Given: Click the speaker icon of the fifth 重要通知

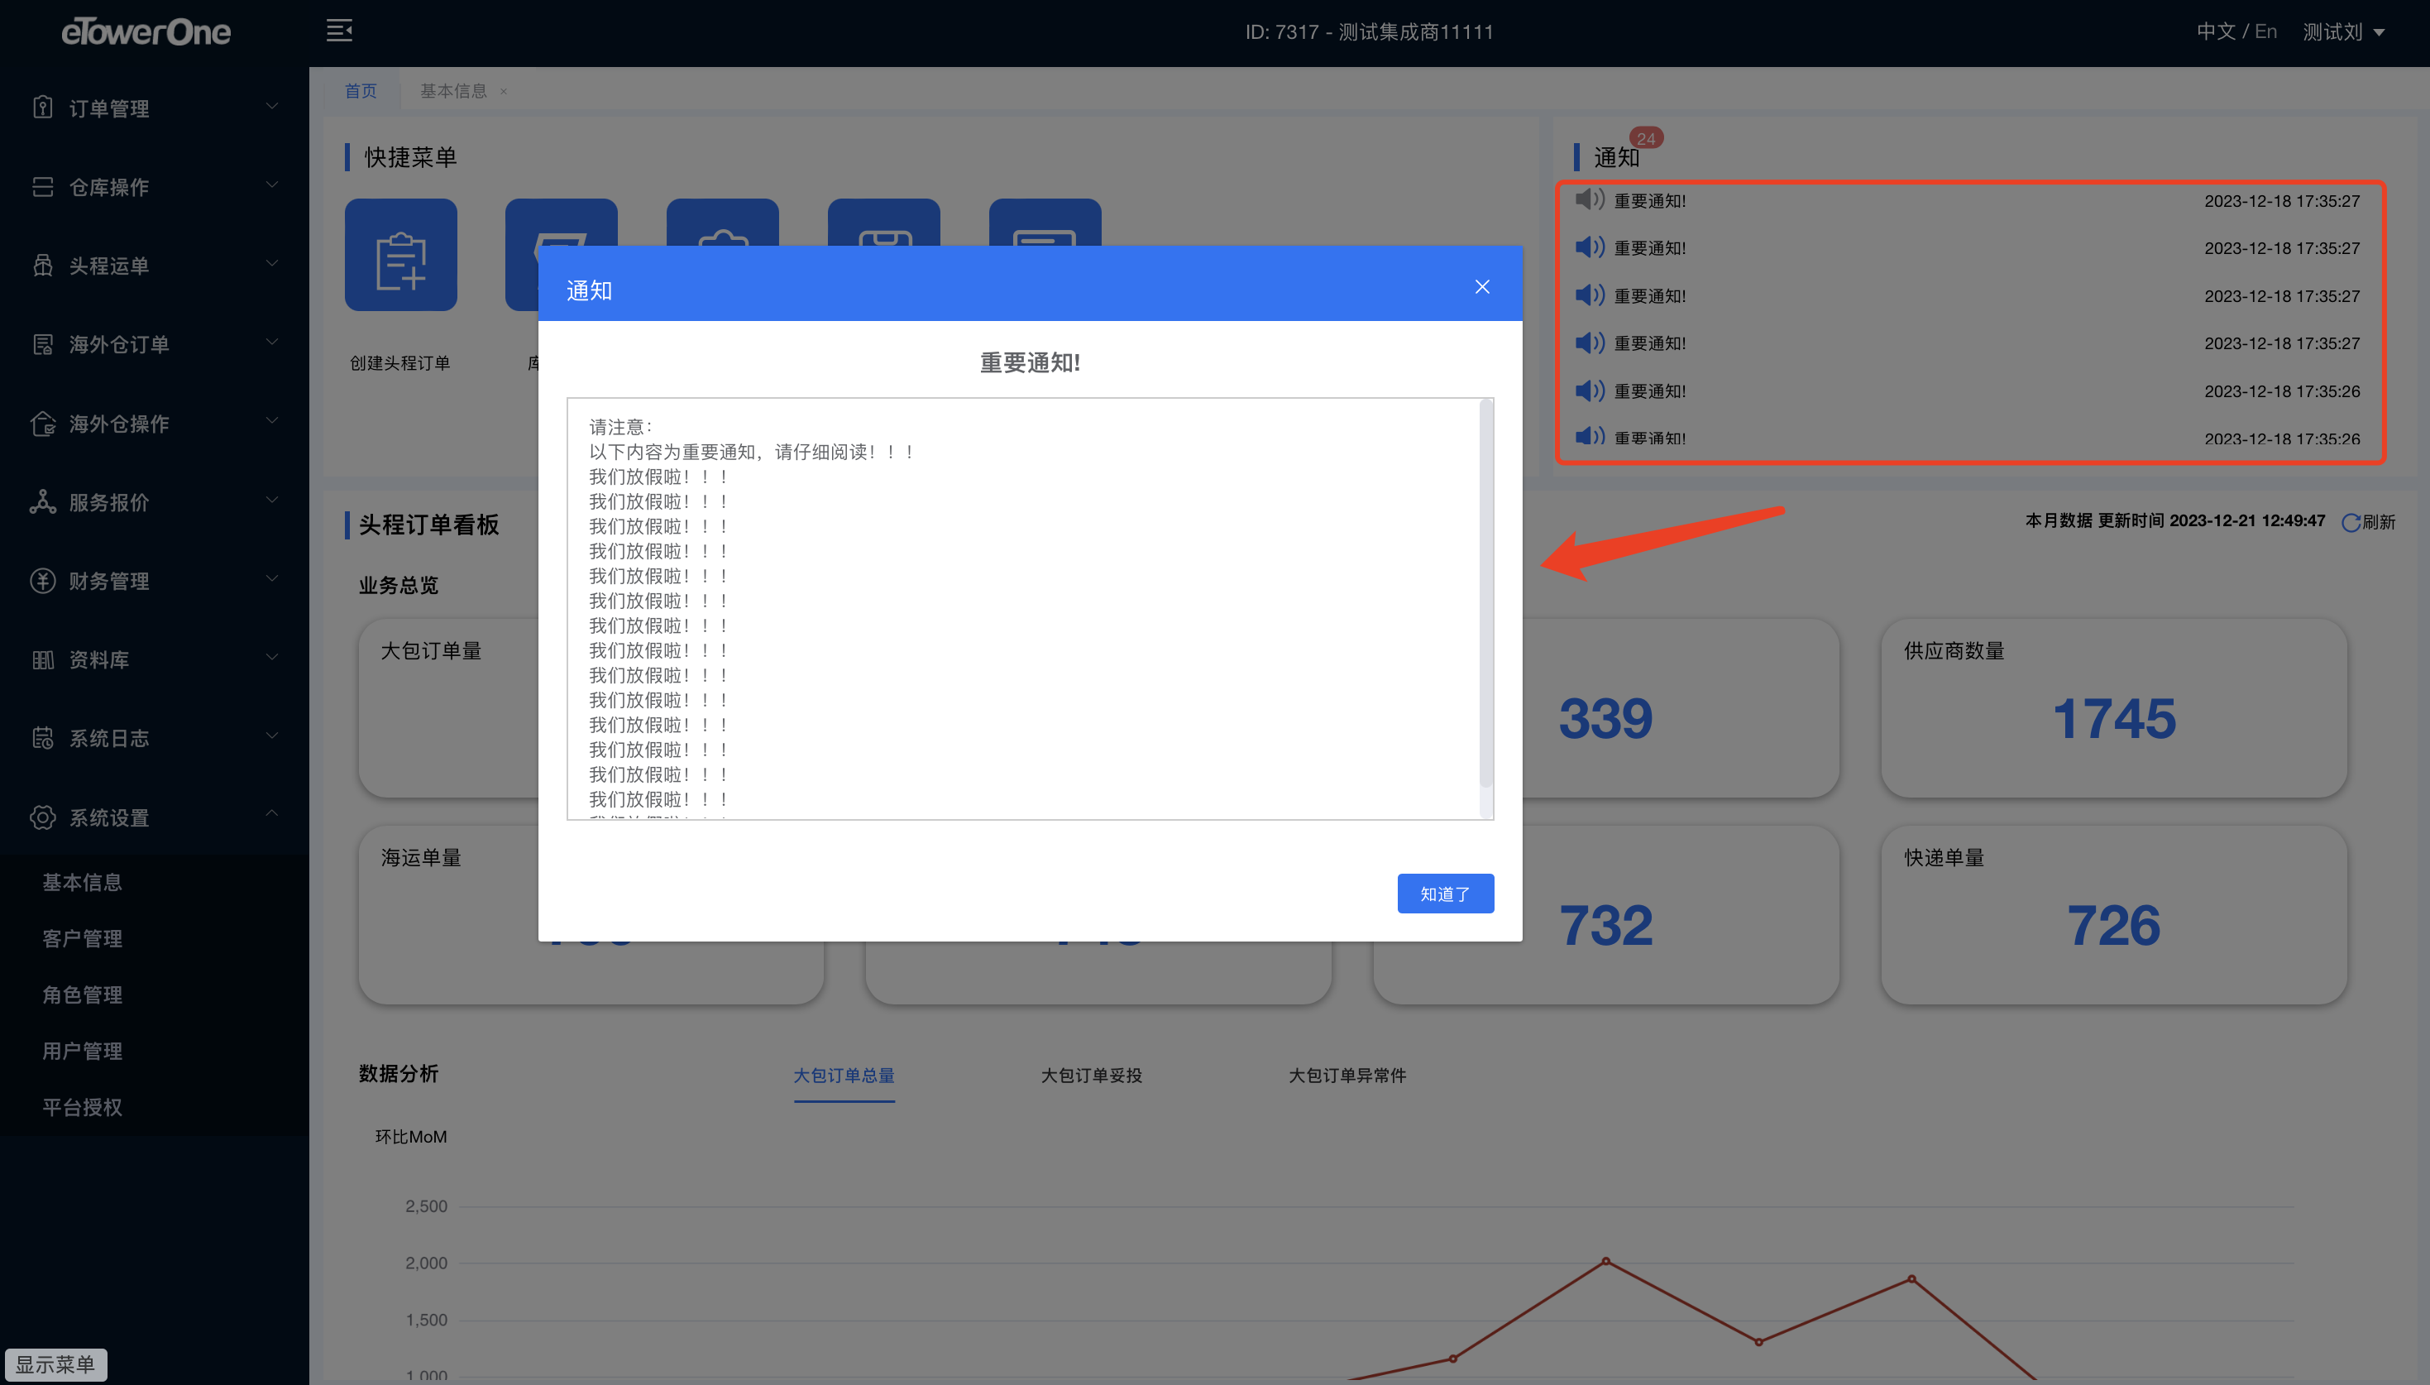Looking at the screenshot, I should pyautogui.click(x=1589, y=390).
